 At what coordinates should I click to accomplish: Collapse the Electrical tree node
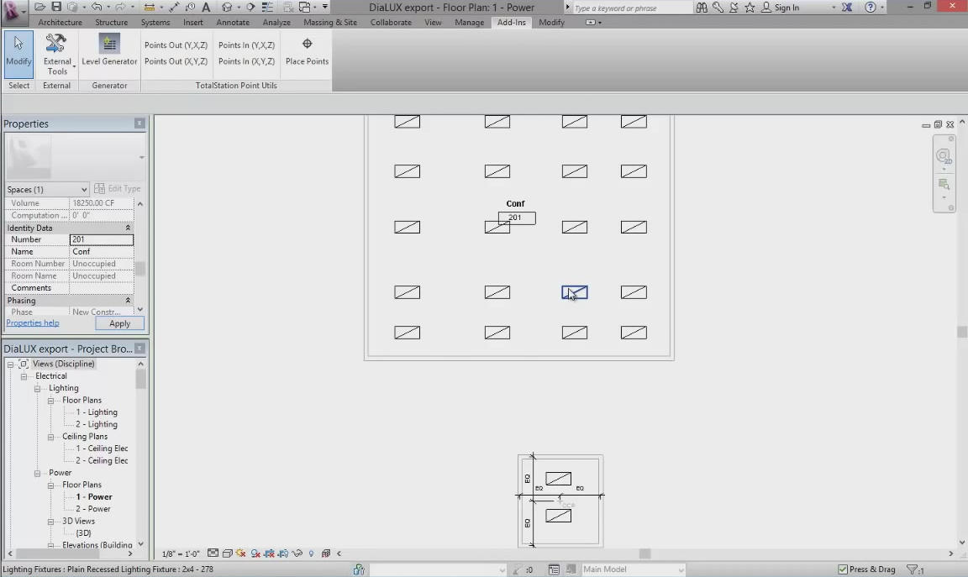click(24, 376)
